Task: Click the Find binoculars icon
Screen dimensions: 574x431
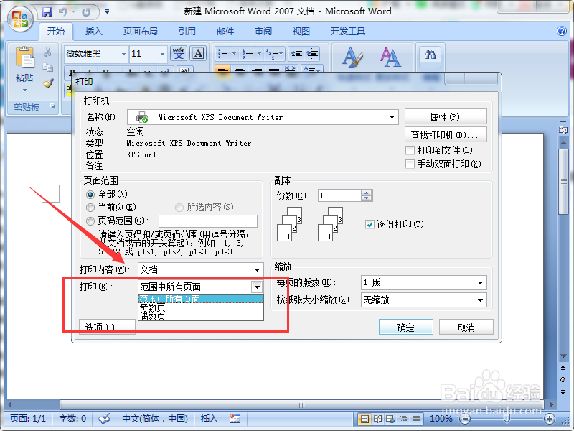Action: pyautogui.click(x=430, y=55)
